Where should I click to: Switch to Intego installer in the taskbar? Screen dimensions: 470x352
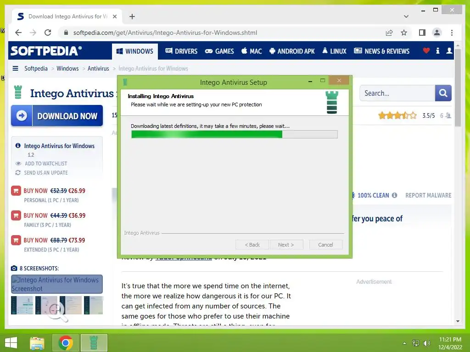pos(94,343)
